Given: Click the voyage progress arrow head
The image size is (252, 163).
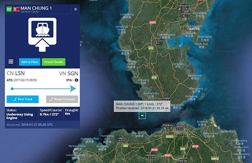Looking at the screenshot, I should (73, 89).
